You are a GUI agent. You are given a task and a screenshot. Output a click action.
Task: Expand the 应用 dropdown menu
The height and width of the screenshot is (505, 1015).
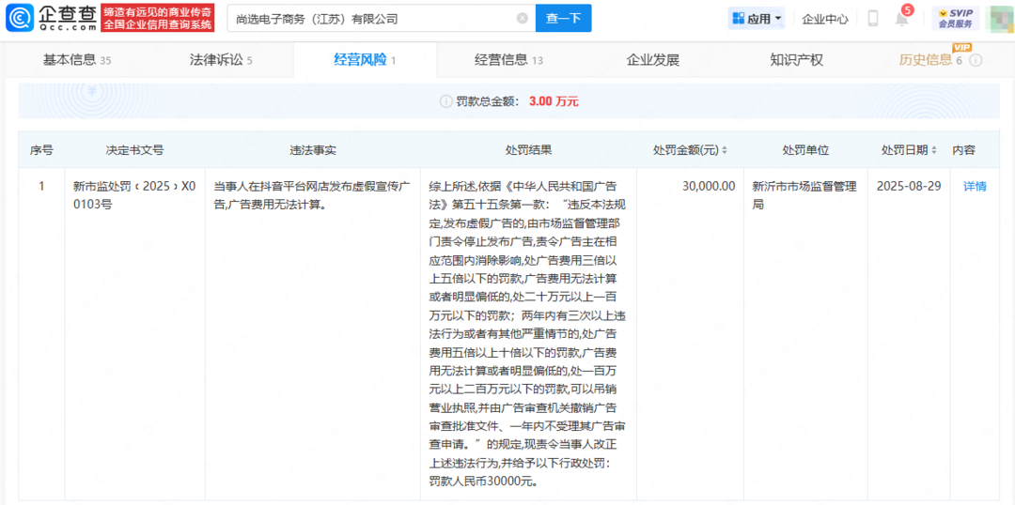(756, 19)
